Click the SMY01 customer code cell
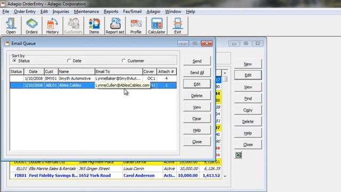The width and height of the screenshot is (341, 192). [51, 78]
